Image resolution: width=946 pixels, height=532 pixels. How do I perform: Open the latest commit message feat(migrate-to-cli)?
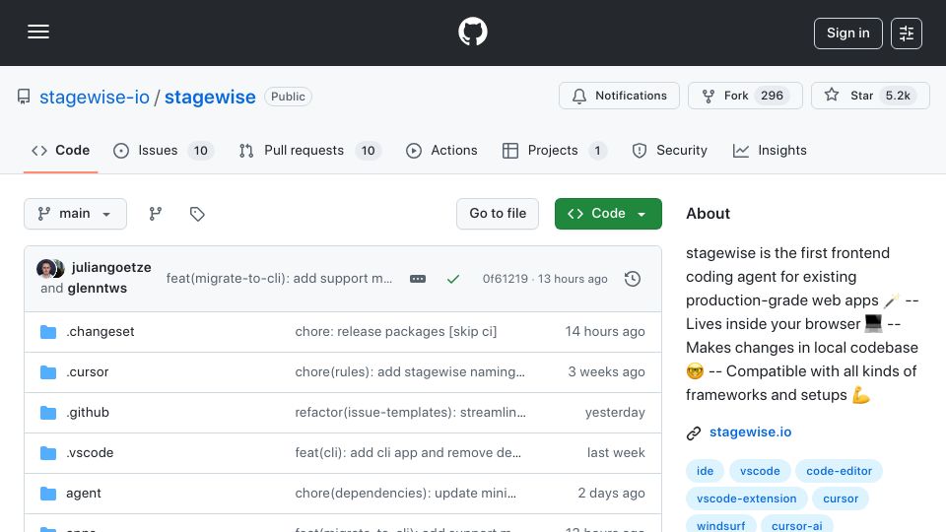[279, 279]
